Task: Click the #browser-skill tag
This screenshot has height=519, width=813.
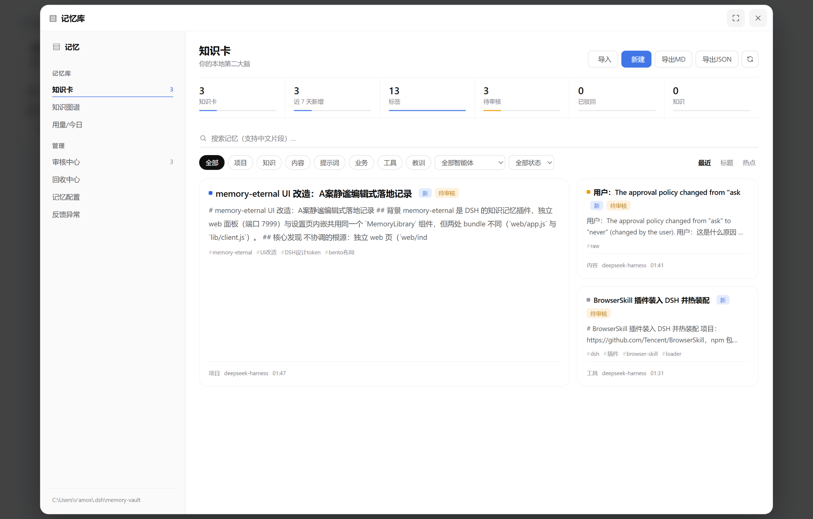Action: tap(640, 354)
